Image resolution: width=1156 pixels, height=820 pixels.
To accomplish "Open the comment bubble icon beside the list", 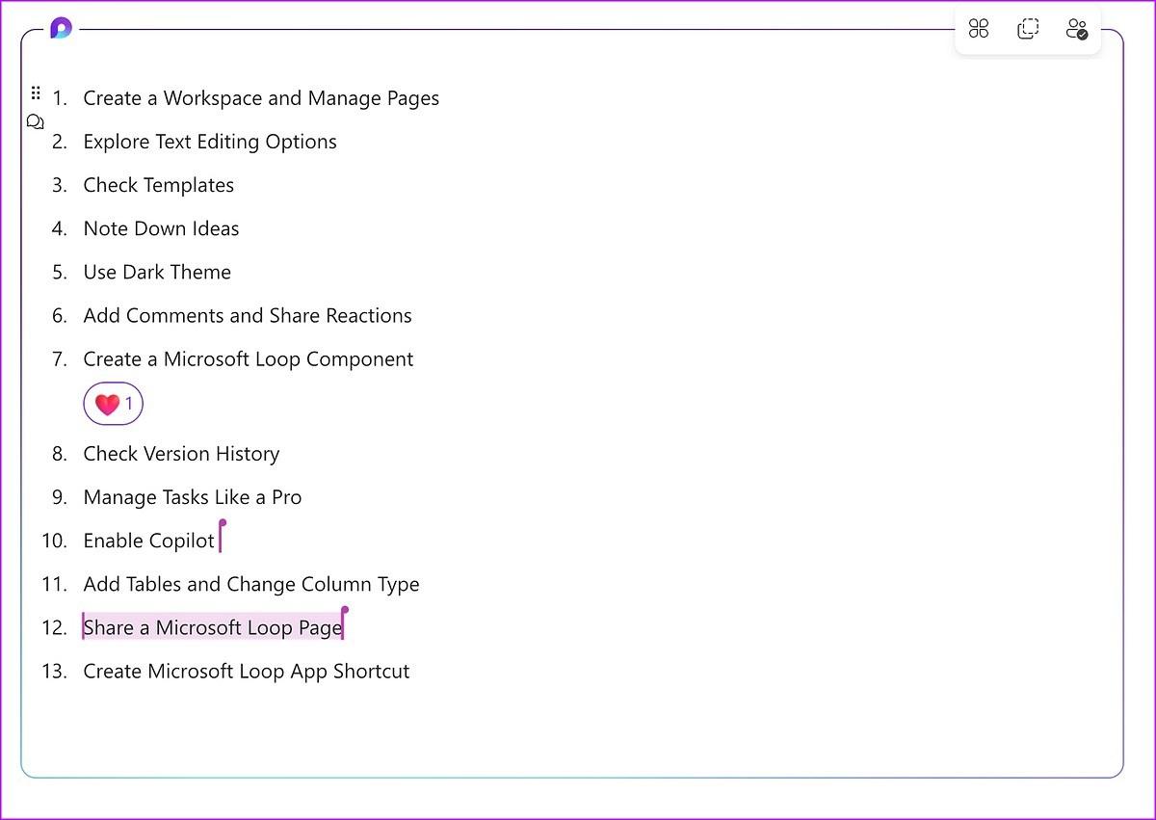I will (x=36, y=122).
